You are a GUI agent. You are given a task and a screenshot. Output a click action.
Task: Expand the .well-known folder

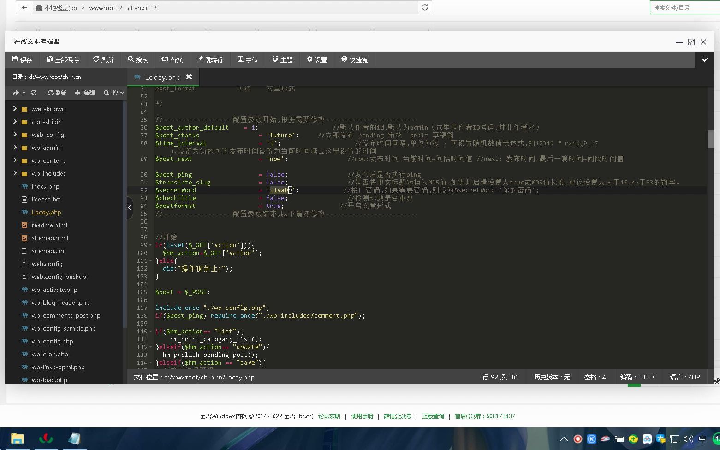tap(15, 109)
